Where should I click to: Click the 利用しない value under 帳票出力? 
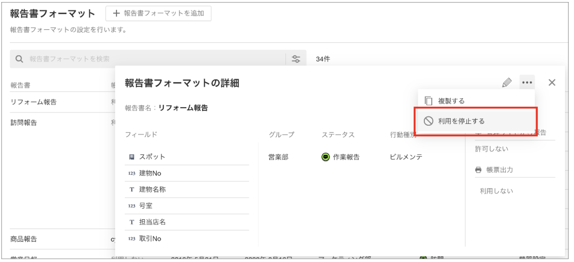pos(497,191)
